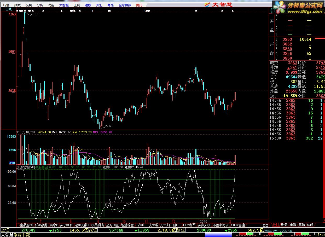This screenshot has width=325, height=237.
Task: Open the 商品 menu
Action: [x=111, y=5]
